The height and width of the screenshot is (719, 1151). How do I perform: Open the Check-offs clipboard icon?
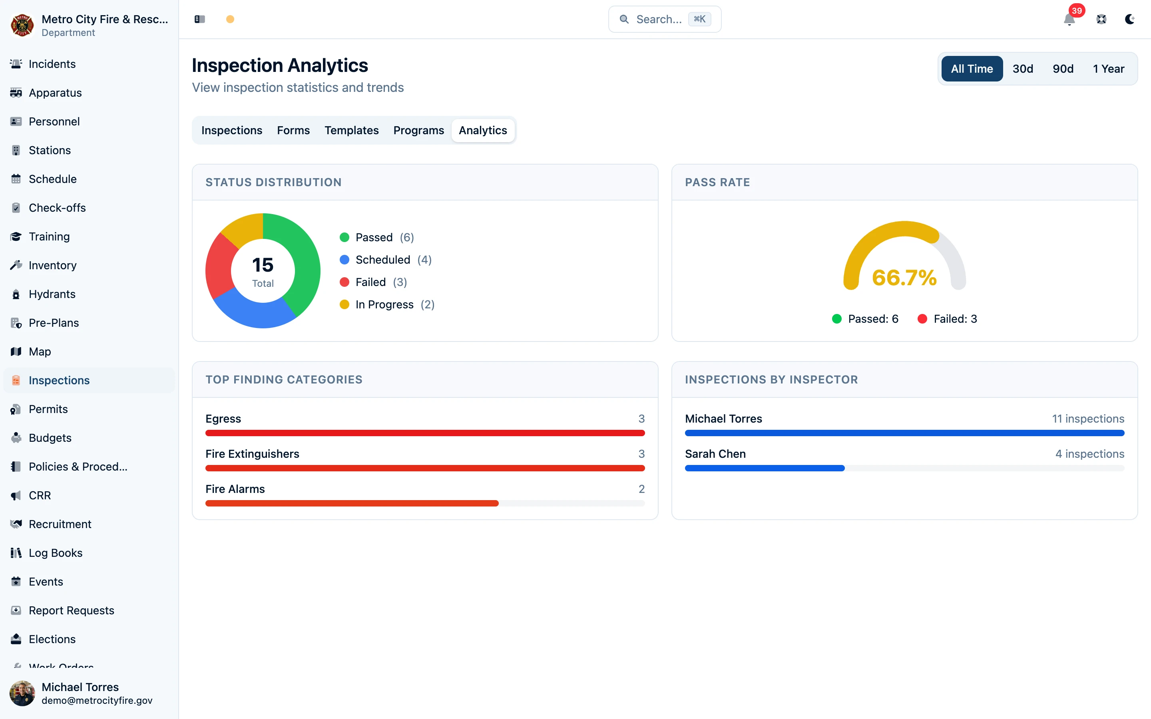(16, 208)
